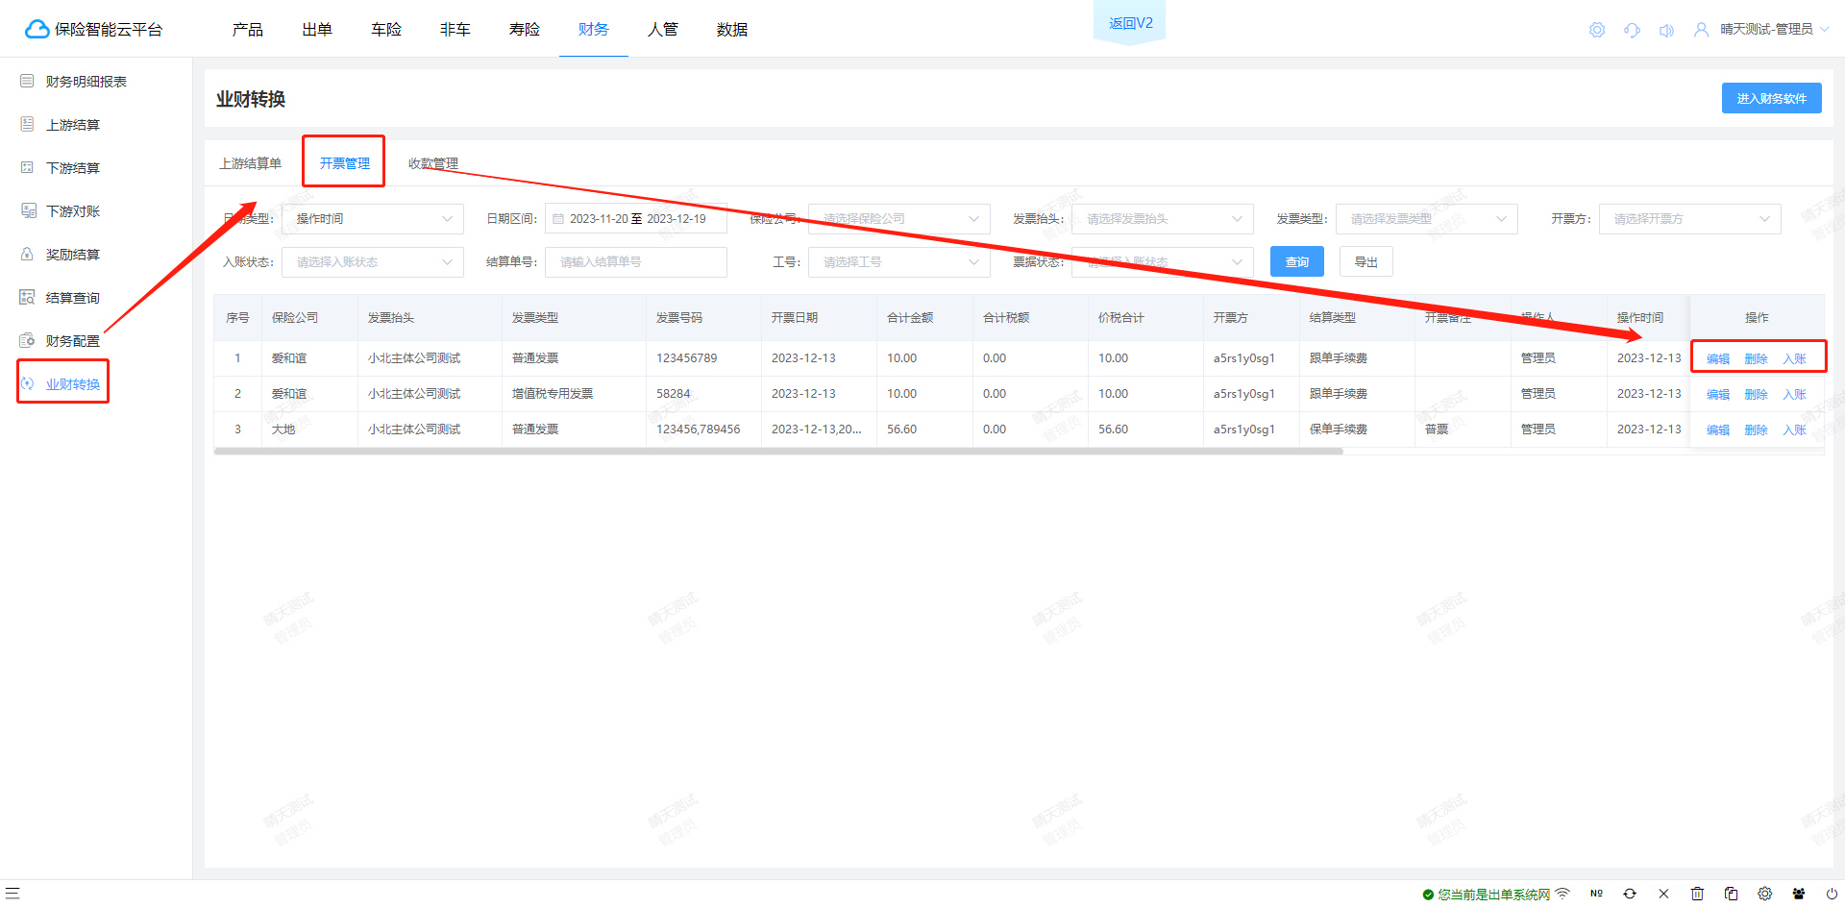Screen dimensions: 1845x908
Task: Click the № icon in status bar
Action: 1596,894
